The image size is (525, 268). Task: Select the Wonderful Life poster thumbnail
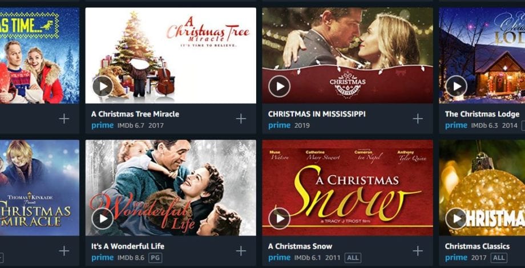(x=171, y=188)
